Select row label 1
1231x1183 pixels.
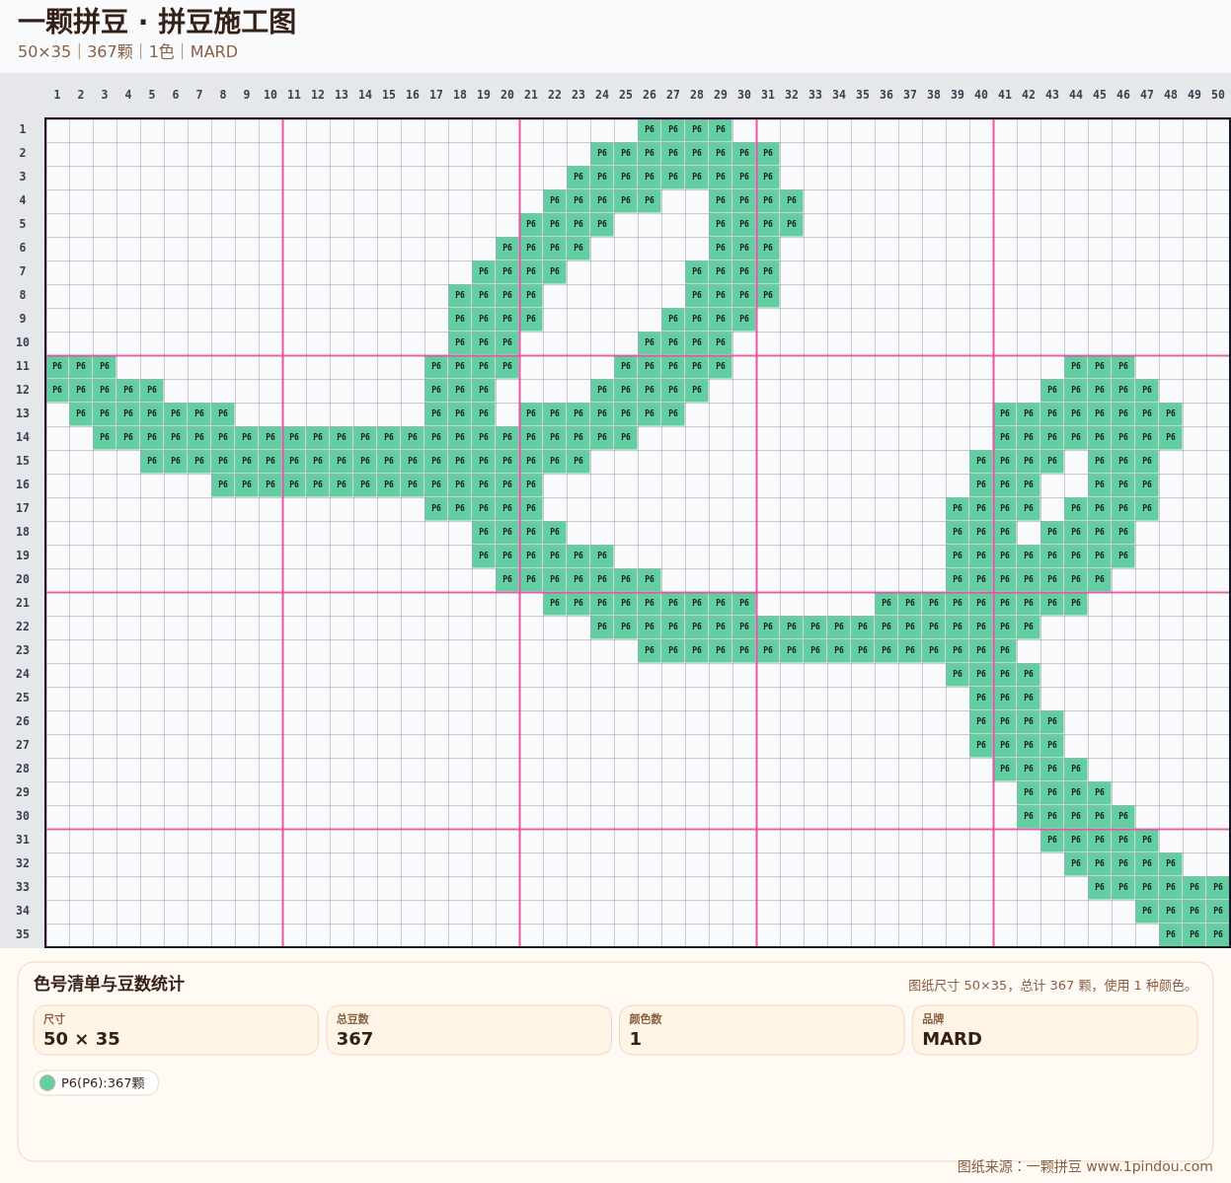click(23, 129)
